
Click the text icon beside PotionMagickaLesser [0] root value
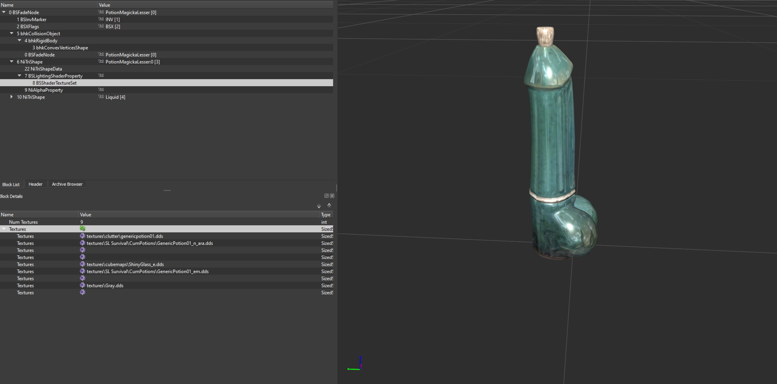click(101, 12)
